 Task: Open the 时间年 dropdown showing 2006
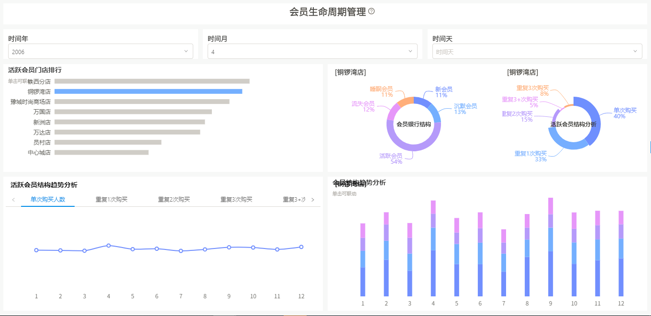coord(100,51)
